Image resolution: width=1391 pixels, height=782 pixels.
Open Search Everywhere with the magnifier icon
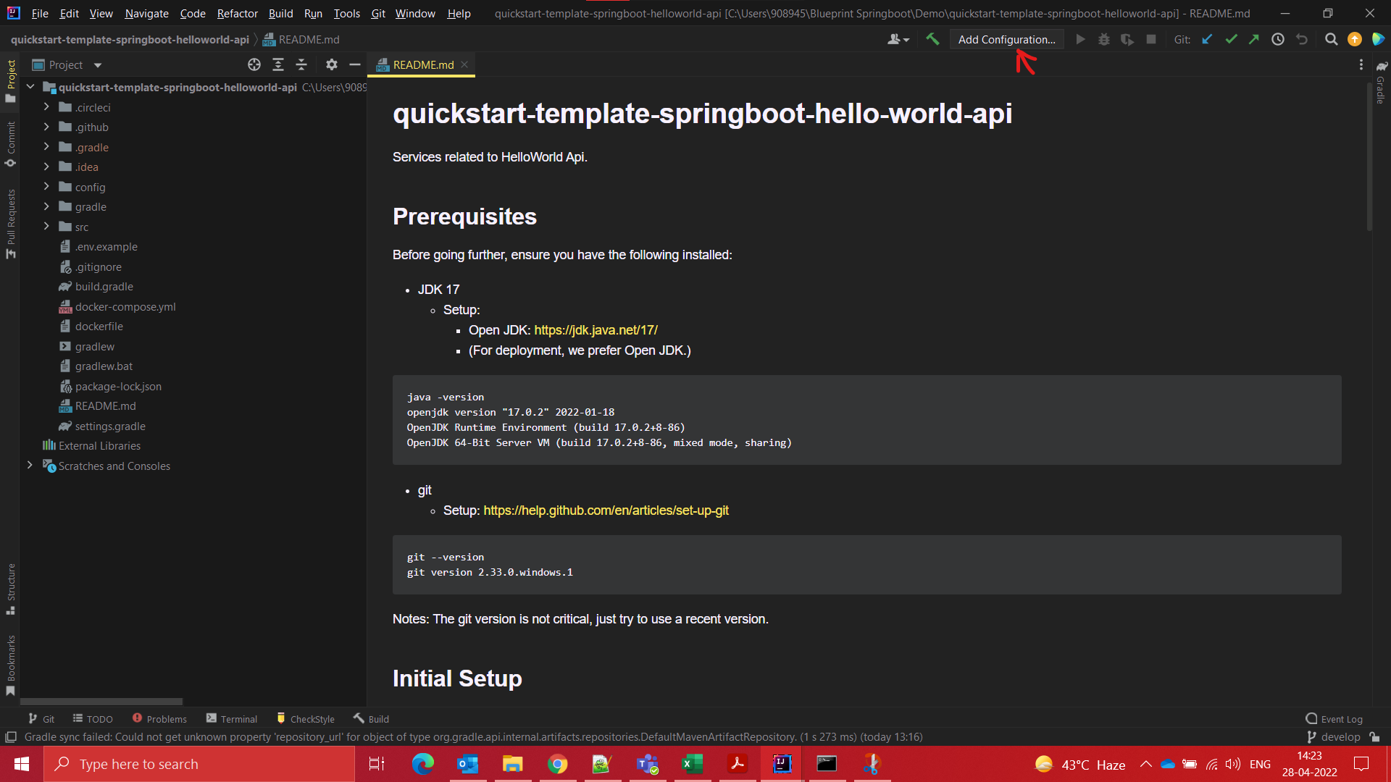(1332, 39)
